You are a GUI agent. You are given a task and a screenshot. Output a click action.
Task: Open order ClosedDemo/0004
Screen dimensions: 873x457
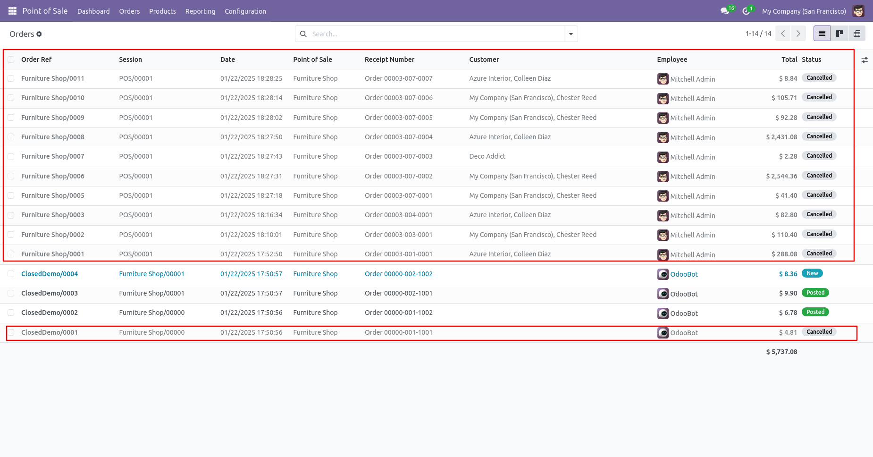(x=50, y=274)
